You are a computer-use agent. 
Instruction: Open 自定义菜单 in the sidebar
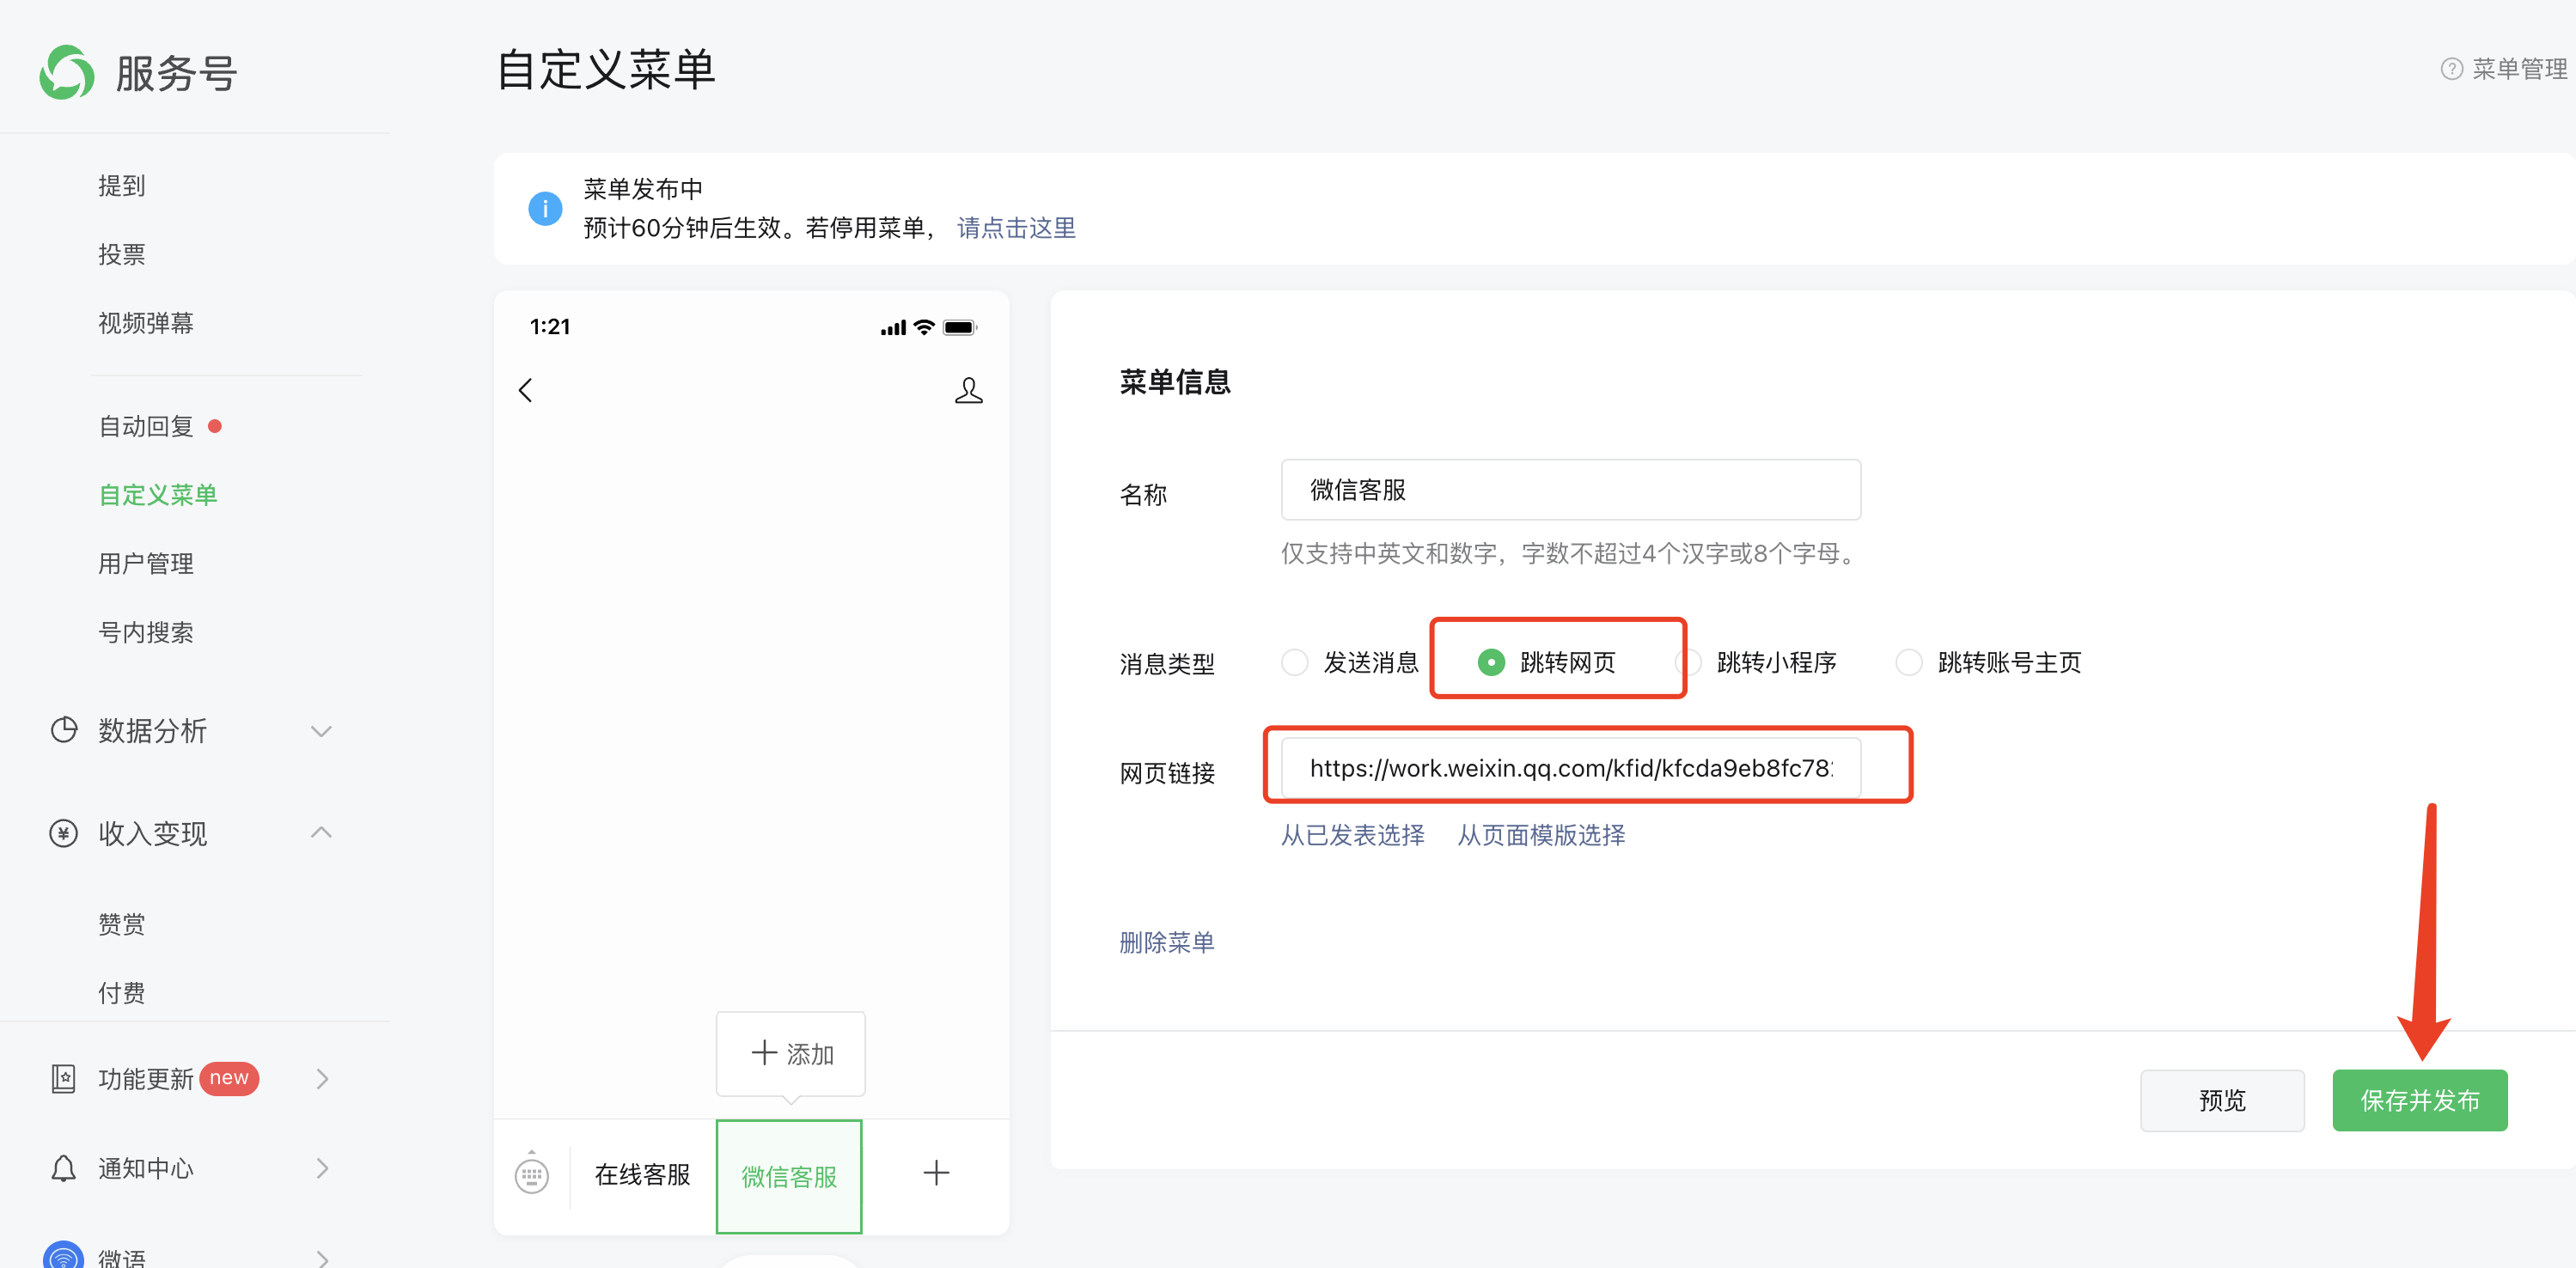click(158, 495)
